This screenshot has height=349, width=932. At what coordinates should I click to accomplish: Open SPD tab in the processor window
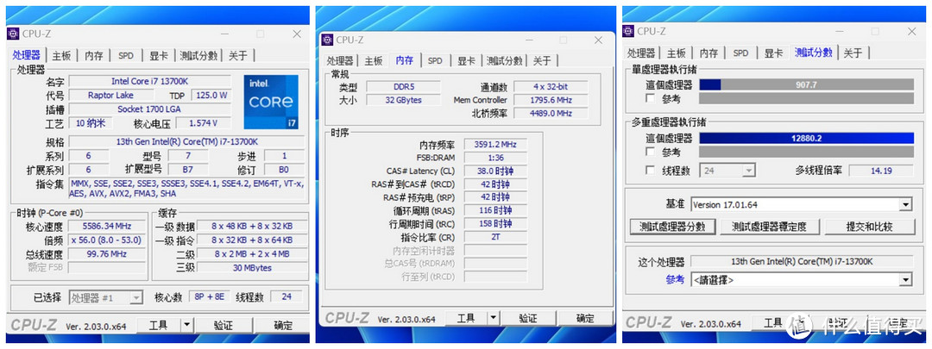(126, 55)
